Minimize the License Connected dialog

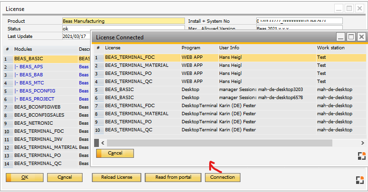point(340,37)
